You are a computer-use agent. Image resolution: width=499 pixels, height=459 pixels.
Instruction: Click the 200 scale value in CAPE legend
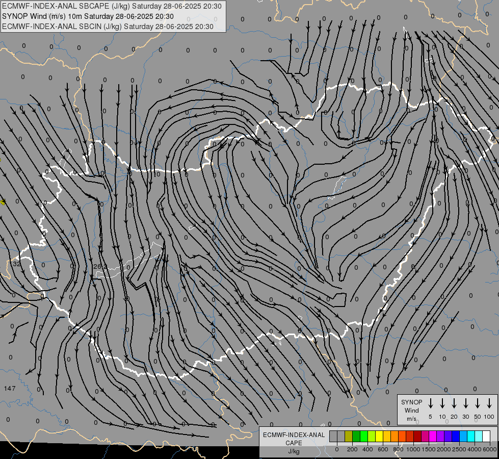(x=352, y=449)
